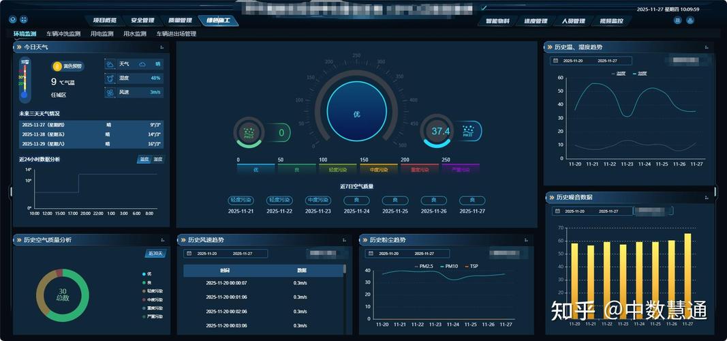This screenshot has width=727, height=341.
Task: Click calendar icon in 历史粉尘趋势 date range
Action: click(x=371, y=254)
